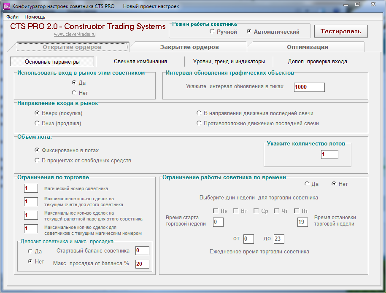Click the CTS PRO app icon in title bar
Screen dimensions: 386x293
(x=7, y=6)
